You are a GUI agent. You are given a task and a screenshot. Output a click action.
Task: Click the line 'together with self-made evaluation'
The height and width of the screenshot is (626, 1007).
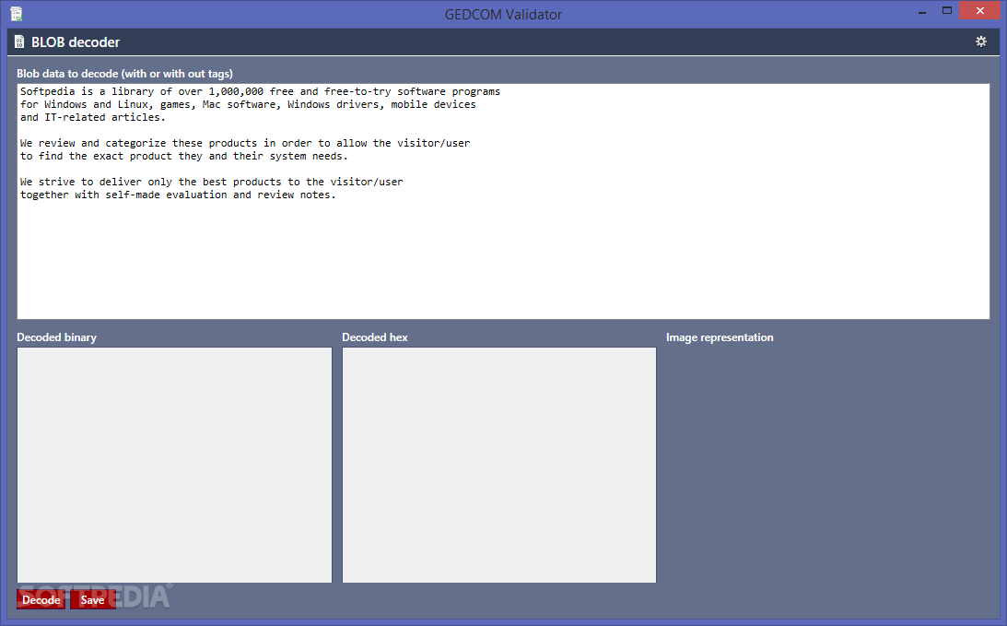click(178, 195)
